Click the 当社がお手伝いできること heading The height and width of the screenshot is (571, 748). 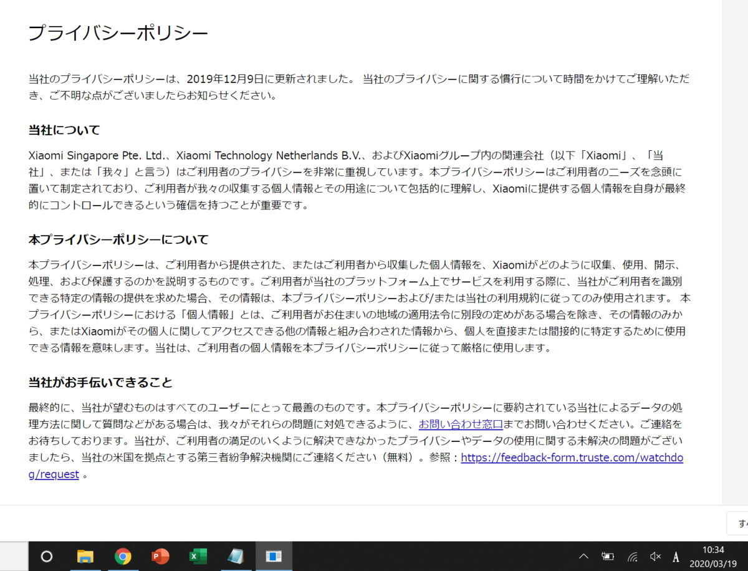click(100, 382)
